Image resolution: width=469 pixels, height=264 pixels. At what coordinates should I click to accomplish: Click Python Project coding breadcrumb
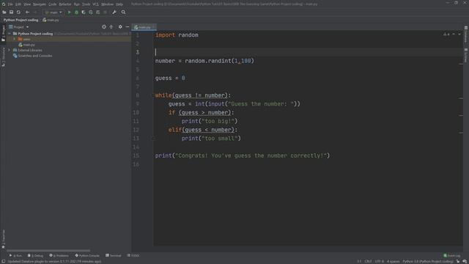(x=21, y=20)
